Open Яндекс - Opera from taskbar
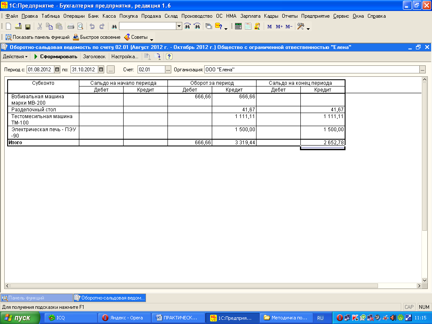Image resolution: width=432 pixels, height=324 pixels. coord(124,318)
